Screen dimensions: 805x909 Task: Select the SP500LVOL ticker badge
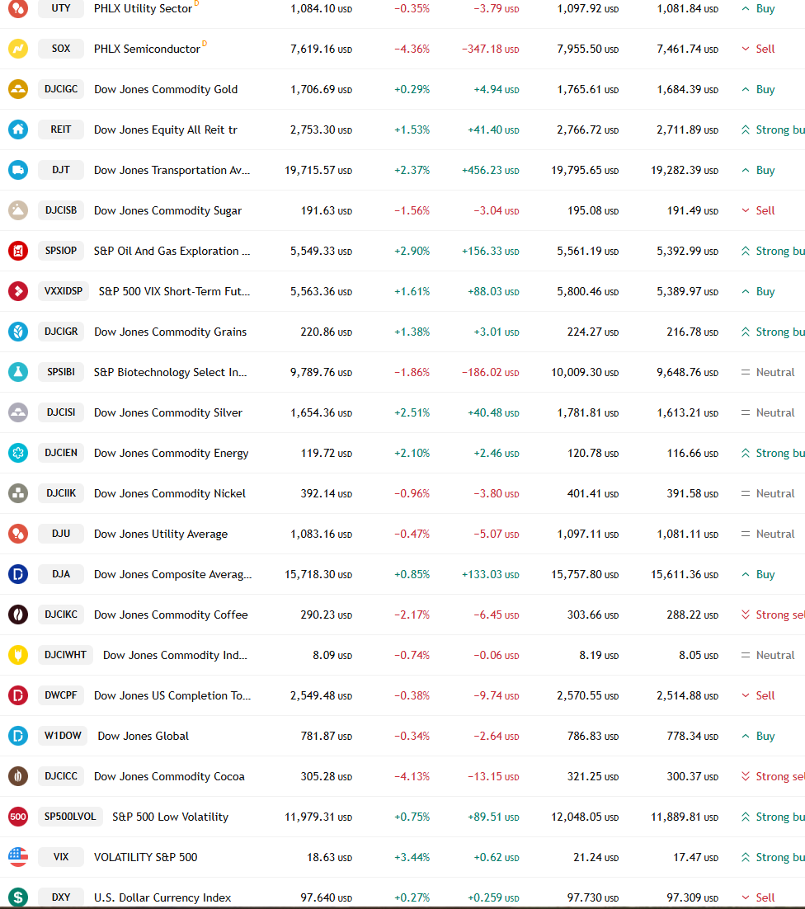70,817
